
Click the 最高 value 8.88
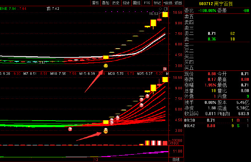pyautogui.click(x=245, y=80)
